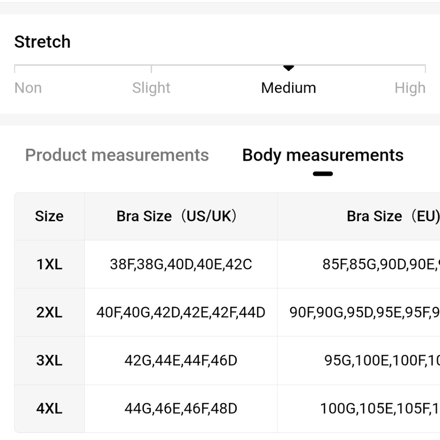Click the Medium stretch marker triangle
This screenshot has width=440, height=440.
tap(289, 68)
